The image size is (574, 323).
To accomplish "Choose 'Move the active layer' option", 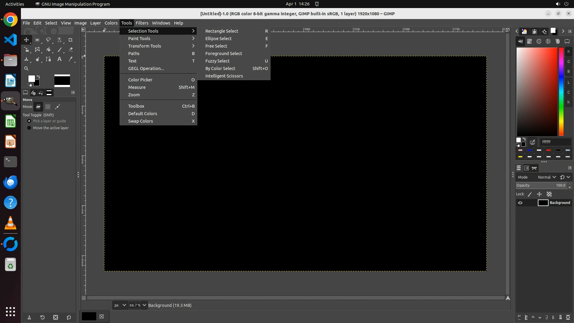I will click(x=29, y=128).
